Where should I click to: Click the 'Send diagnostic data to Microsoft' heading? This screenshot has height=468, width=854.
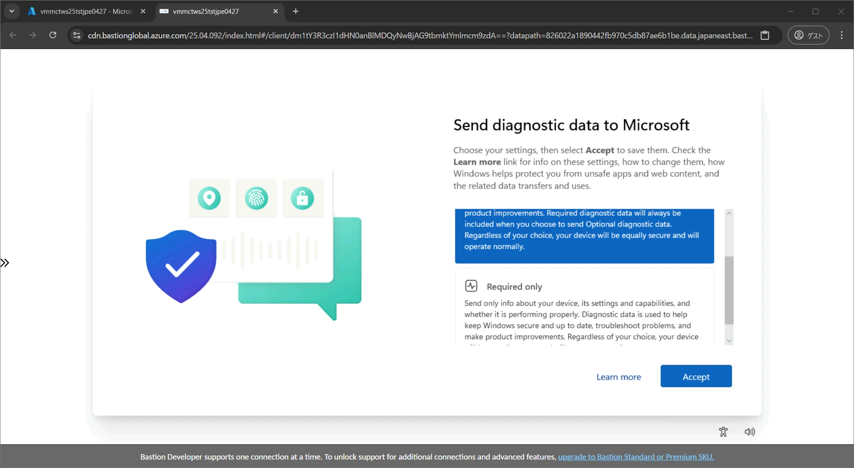571,125
